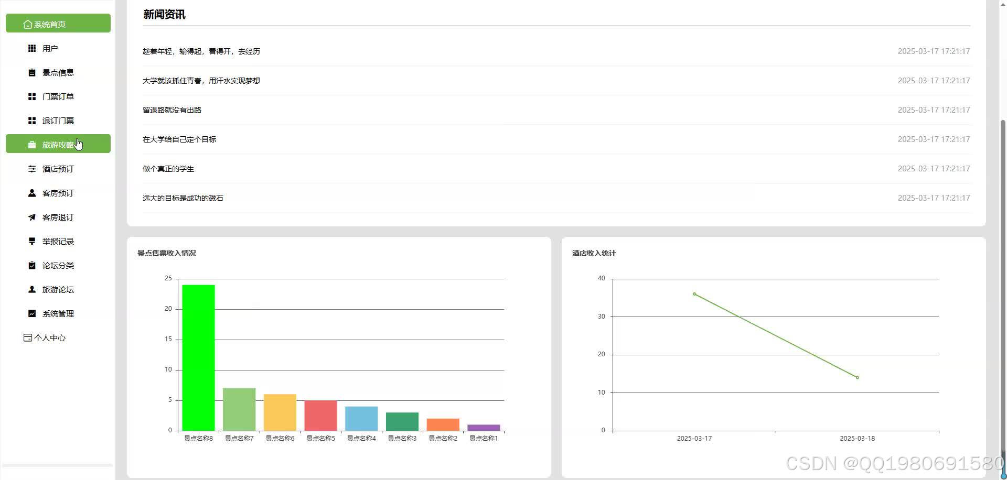The image size is (1007, 480).
Task: Click the 景点售票收入情况 chart title
Action: coord(167,253)
